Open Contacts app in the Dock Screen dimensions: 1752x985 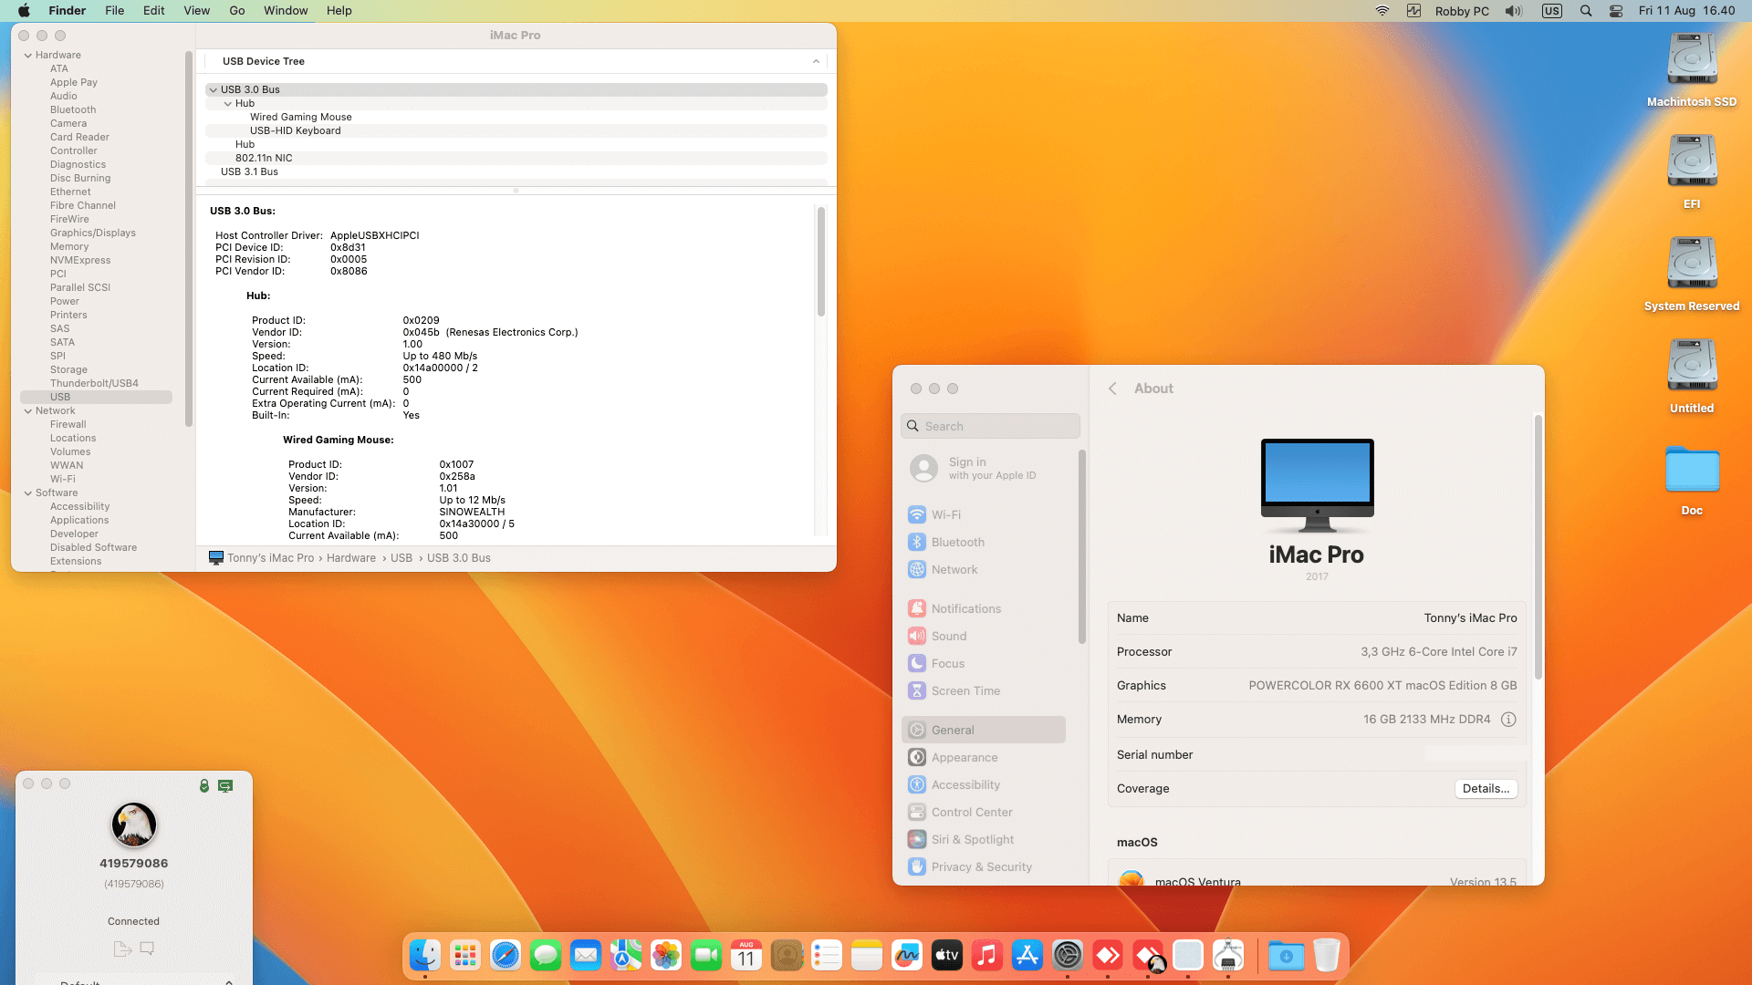(787, 955)
